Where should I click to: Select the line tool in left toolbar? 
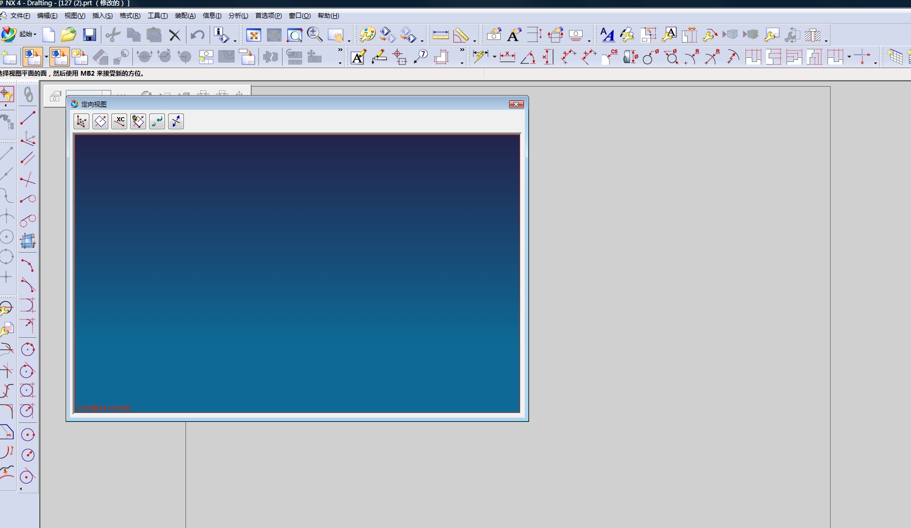tap(28, 118)
